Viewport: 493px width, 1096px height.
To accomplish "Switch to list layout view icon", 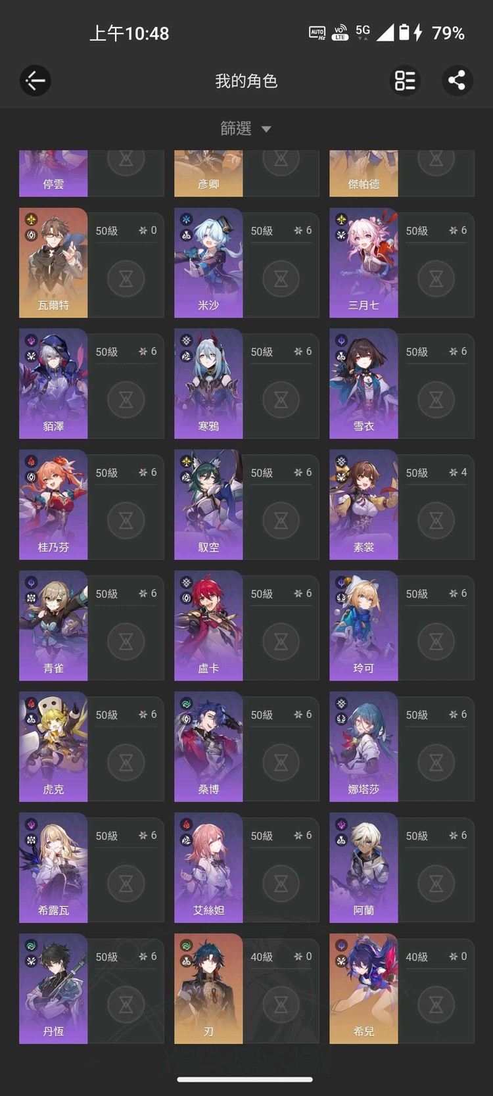I will [x=405, y=81].
